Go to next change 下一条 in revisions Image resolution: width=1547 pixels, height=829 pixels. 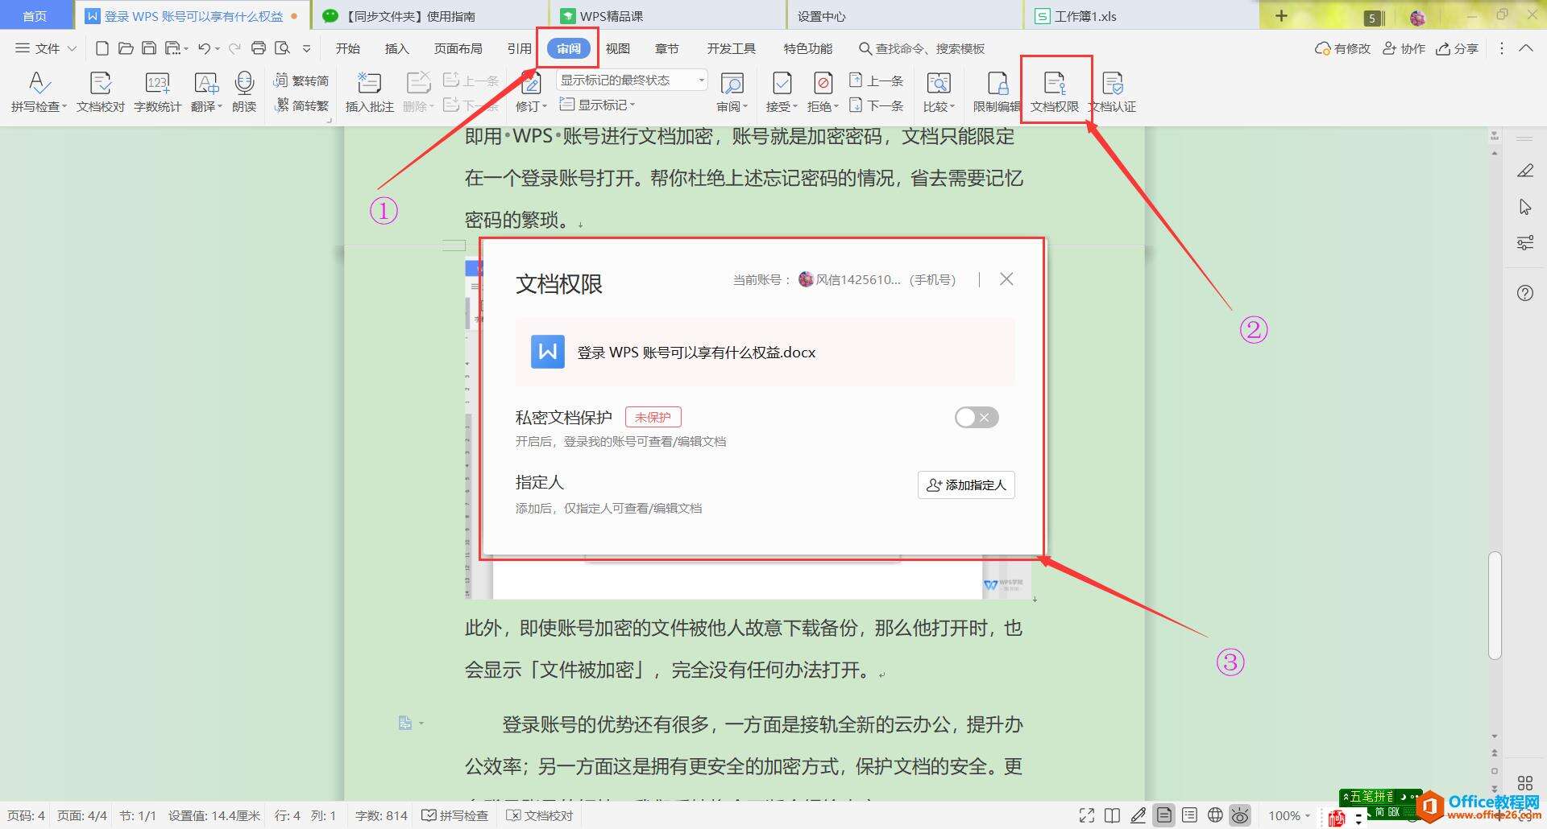click(x=877, y=105)
